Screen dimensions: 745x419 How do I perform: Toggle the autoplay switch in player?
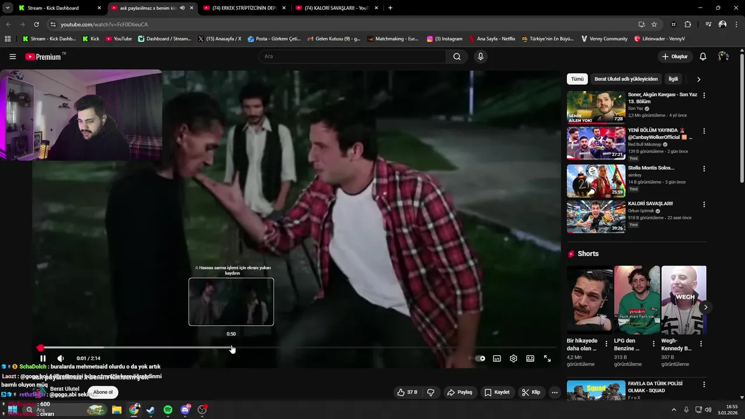click(480, 358)
